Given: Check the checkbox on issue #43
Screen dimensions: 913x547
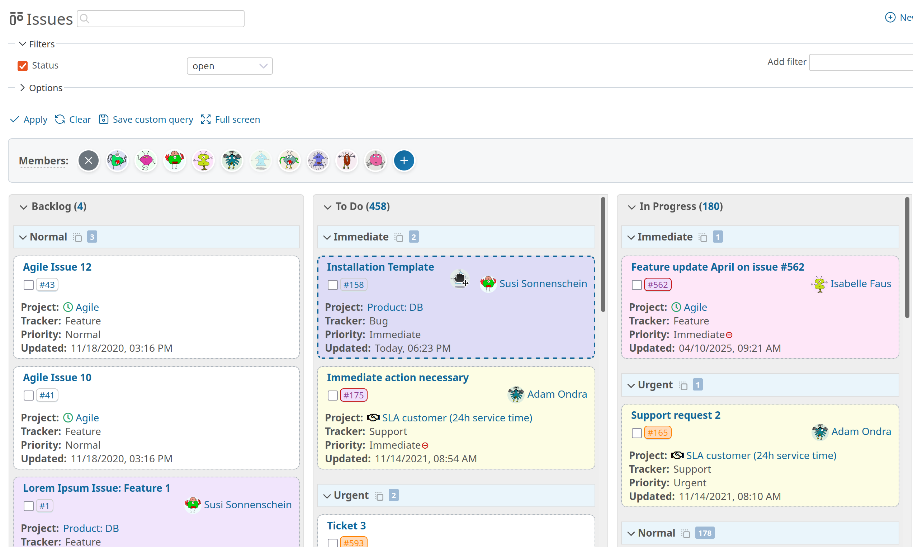Looking at the screenshot, I should click(28, 285).
